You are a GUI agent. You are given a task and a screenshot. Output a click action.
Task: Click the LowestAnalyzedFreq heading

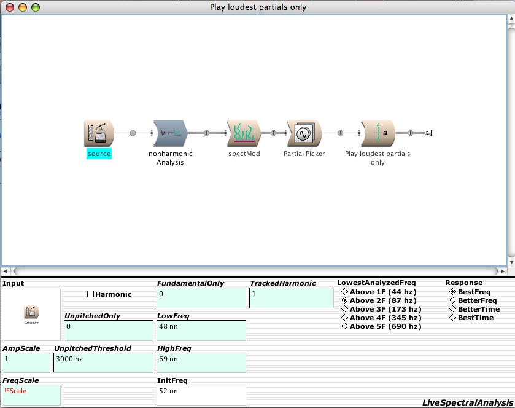click(376, 283)
